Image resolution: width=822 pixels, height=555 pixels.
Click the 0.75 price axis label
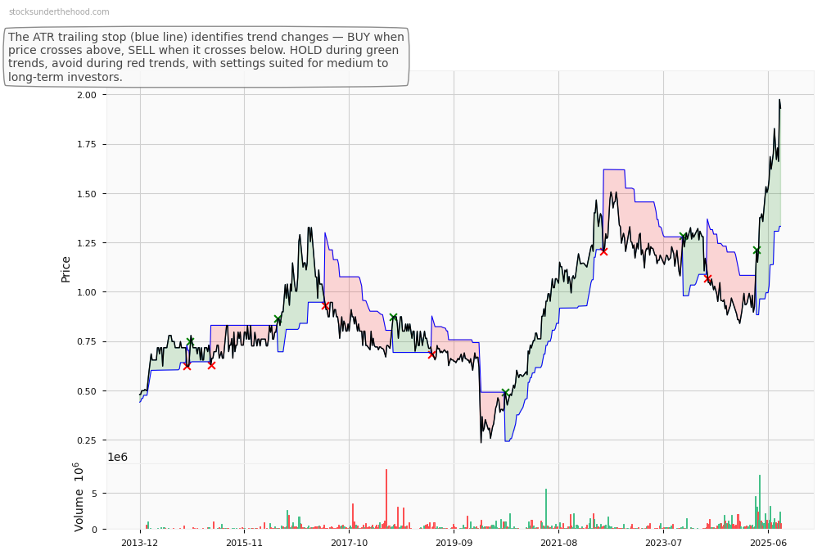click(87, 341)
